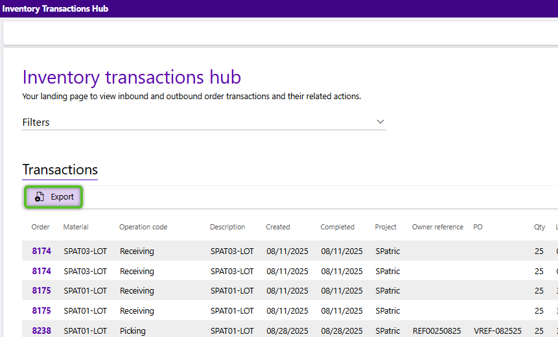Sort by the Completed column header

[x=337, y=227]
